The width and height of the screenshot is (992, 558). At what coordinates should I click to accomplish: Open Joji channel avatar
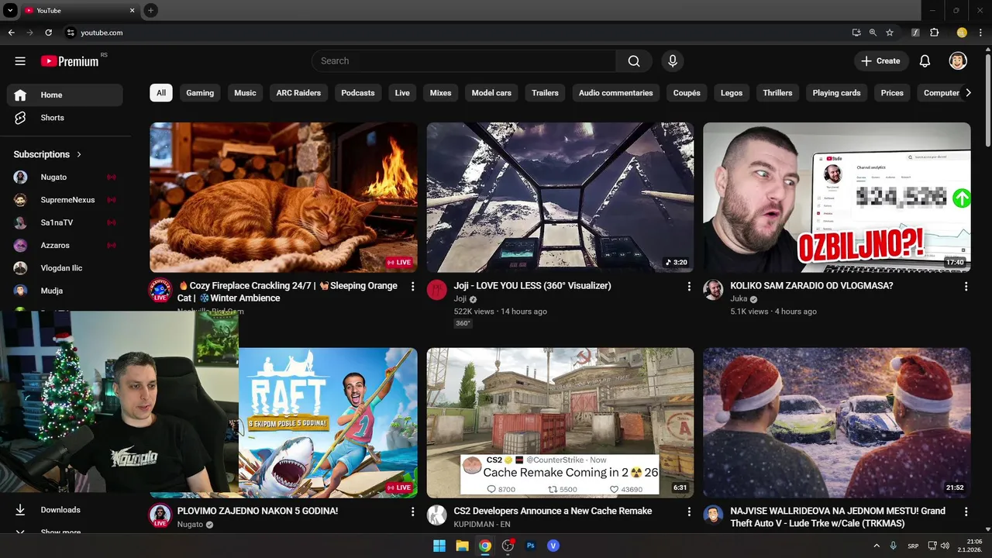pos(437,290)
